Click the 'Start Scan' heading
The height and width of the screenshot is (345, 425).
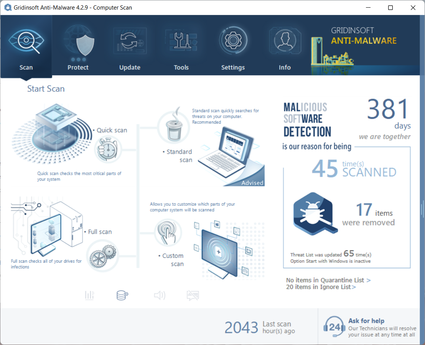(x=46, y=89)
